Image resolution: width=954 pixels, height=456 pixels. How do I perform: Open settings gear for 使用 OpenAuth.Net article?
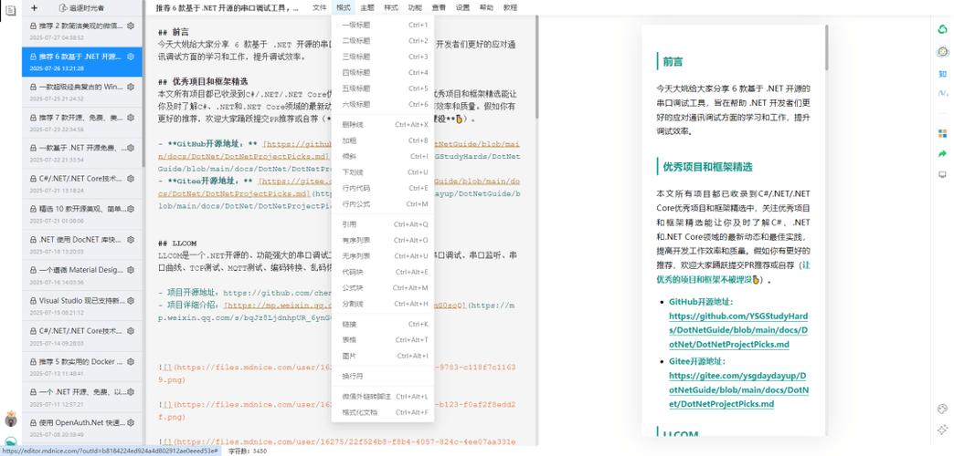(130, 422)
